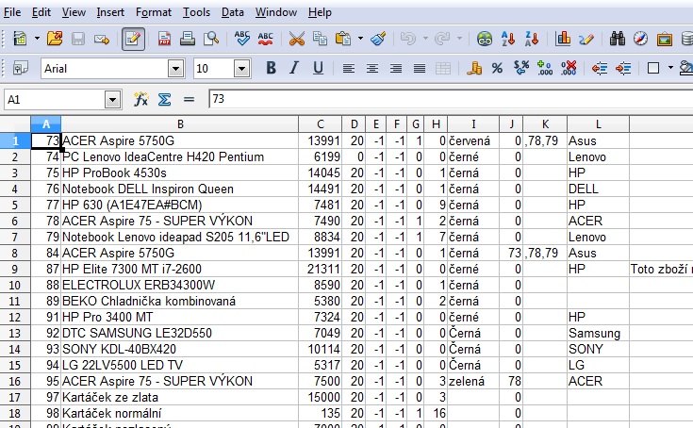Click the Cut scissors icon
Viewport: 693px width, 428px height.
coord(297,39)
